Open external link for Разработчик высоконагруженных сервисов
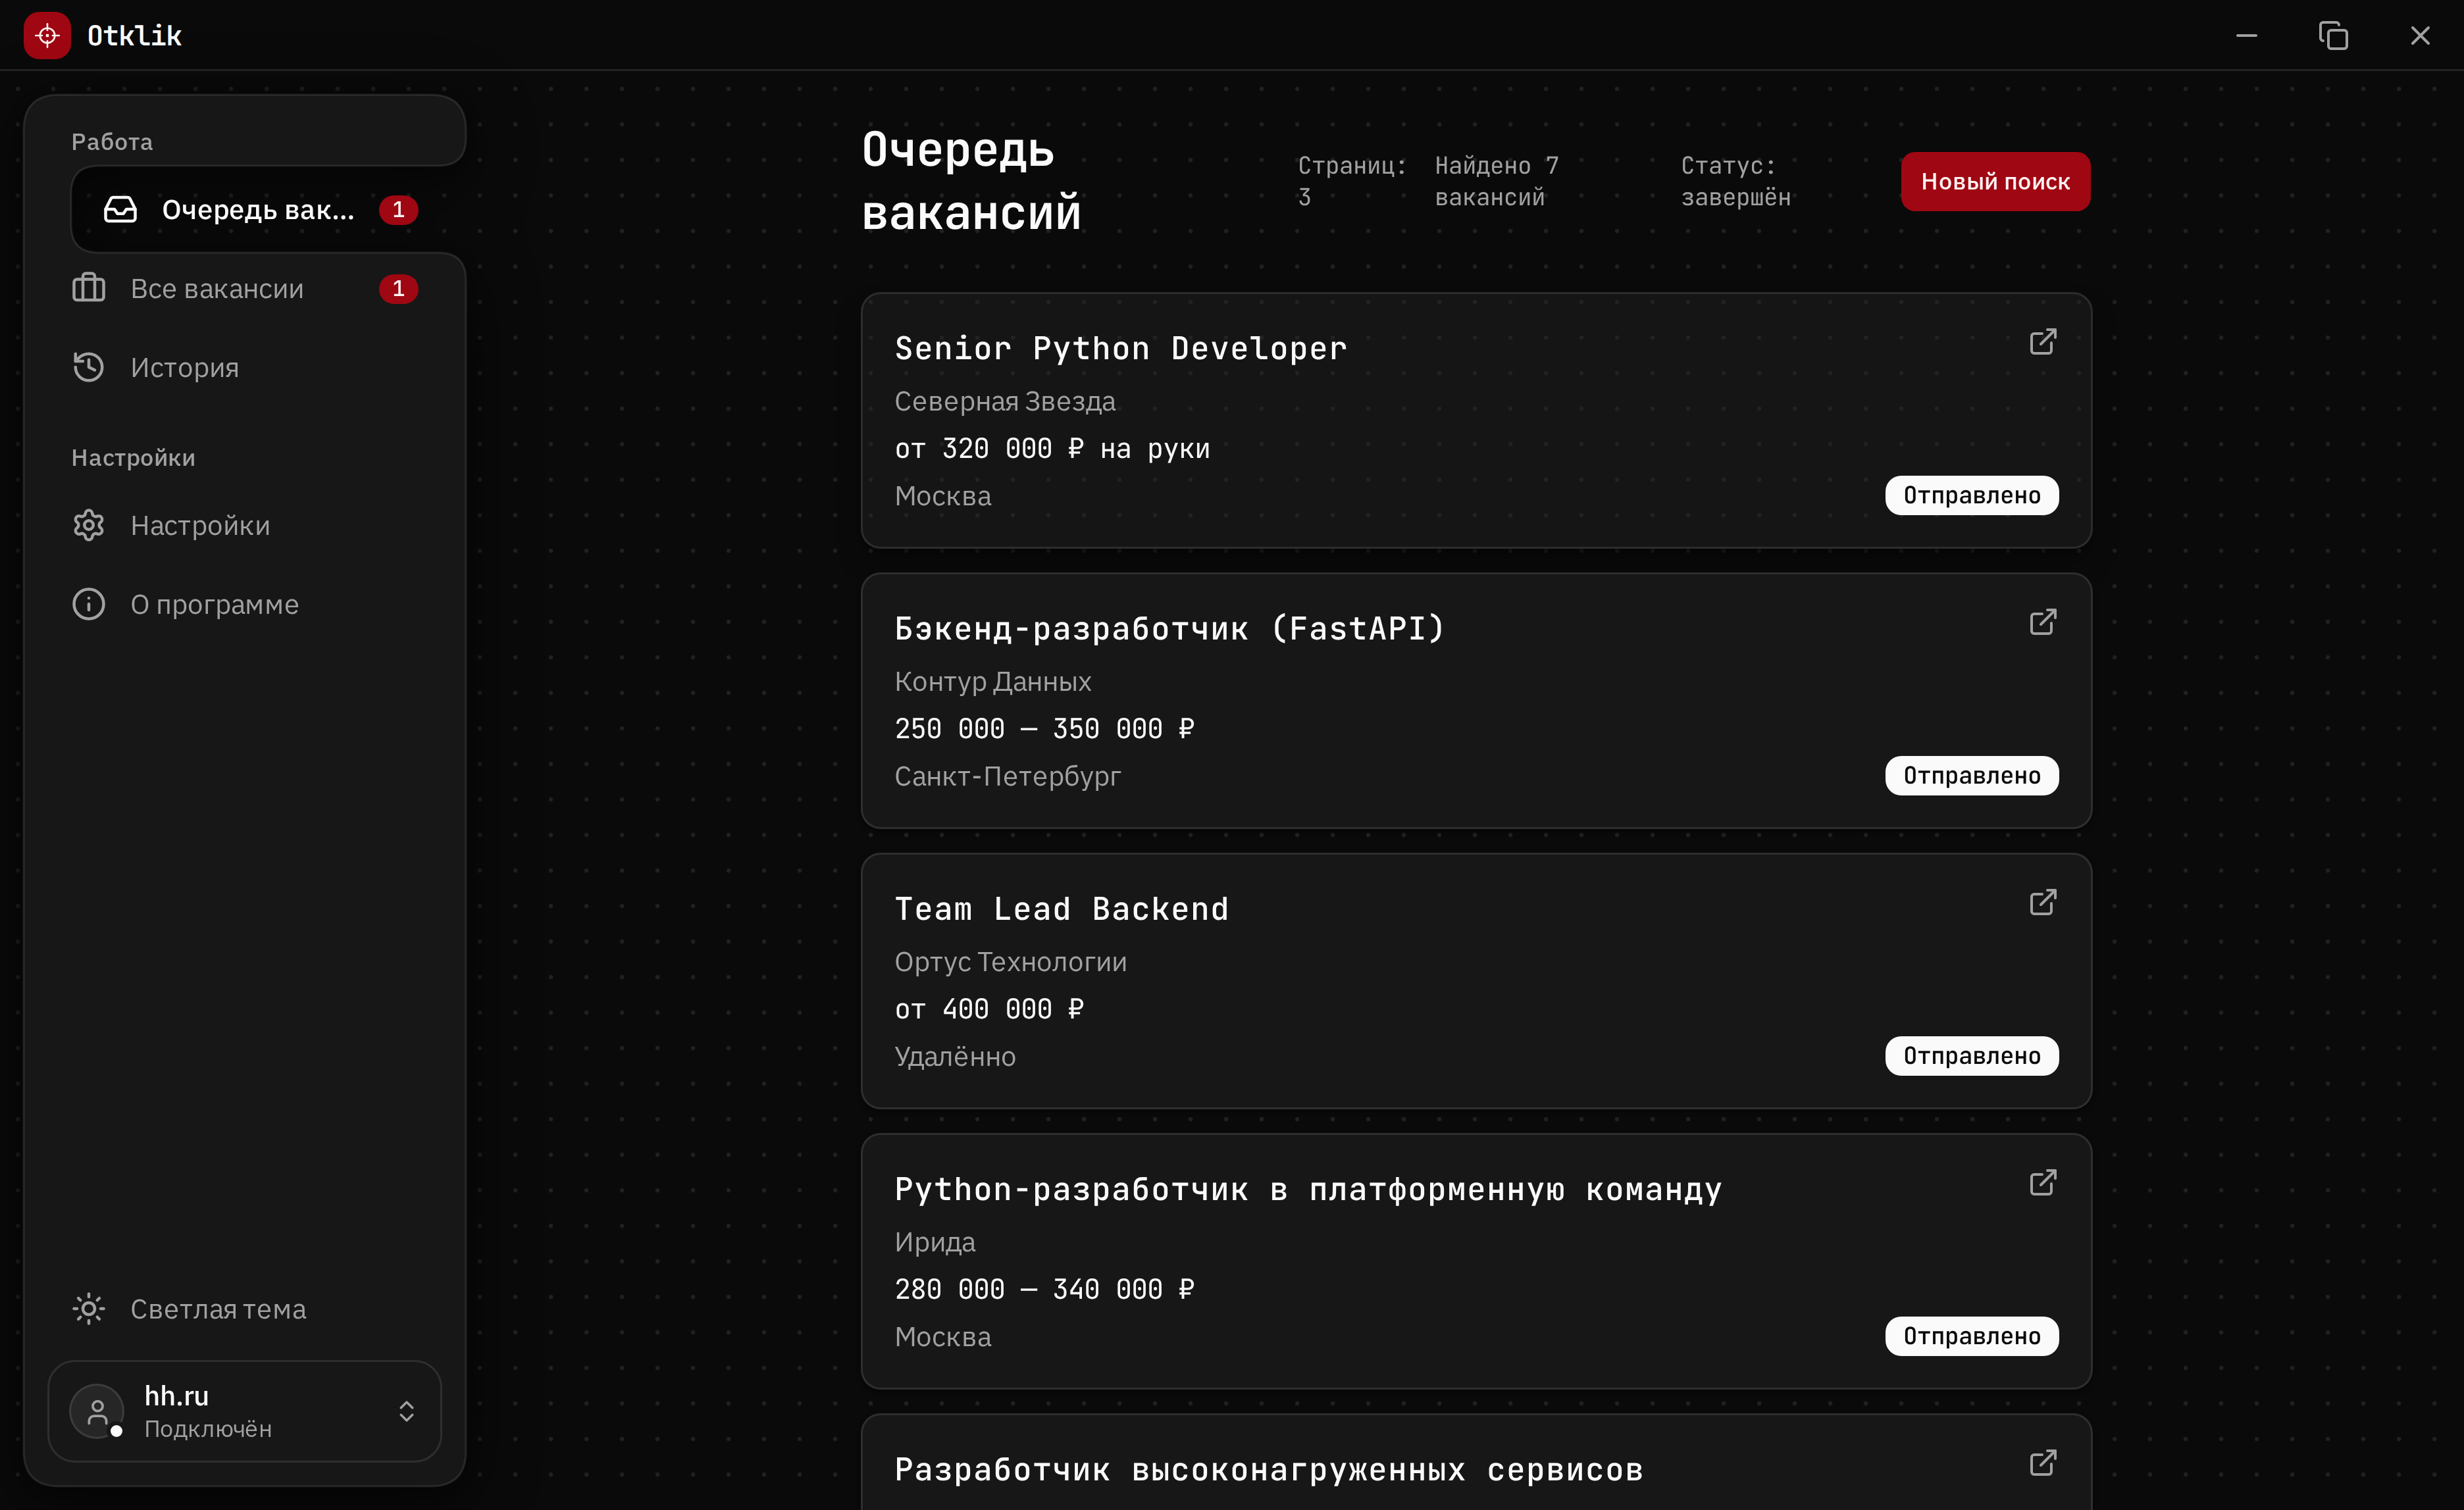The image size is (2464, 1510). 2042,1463
